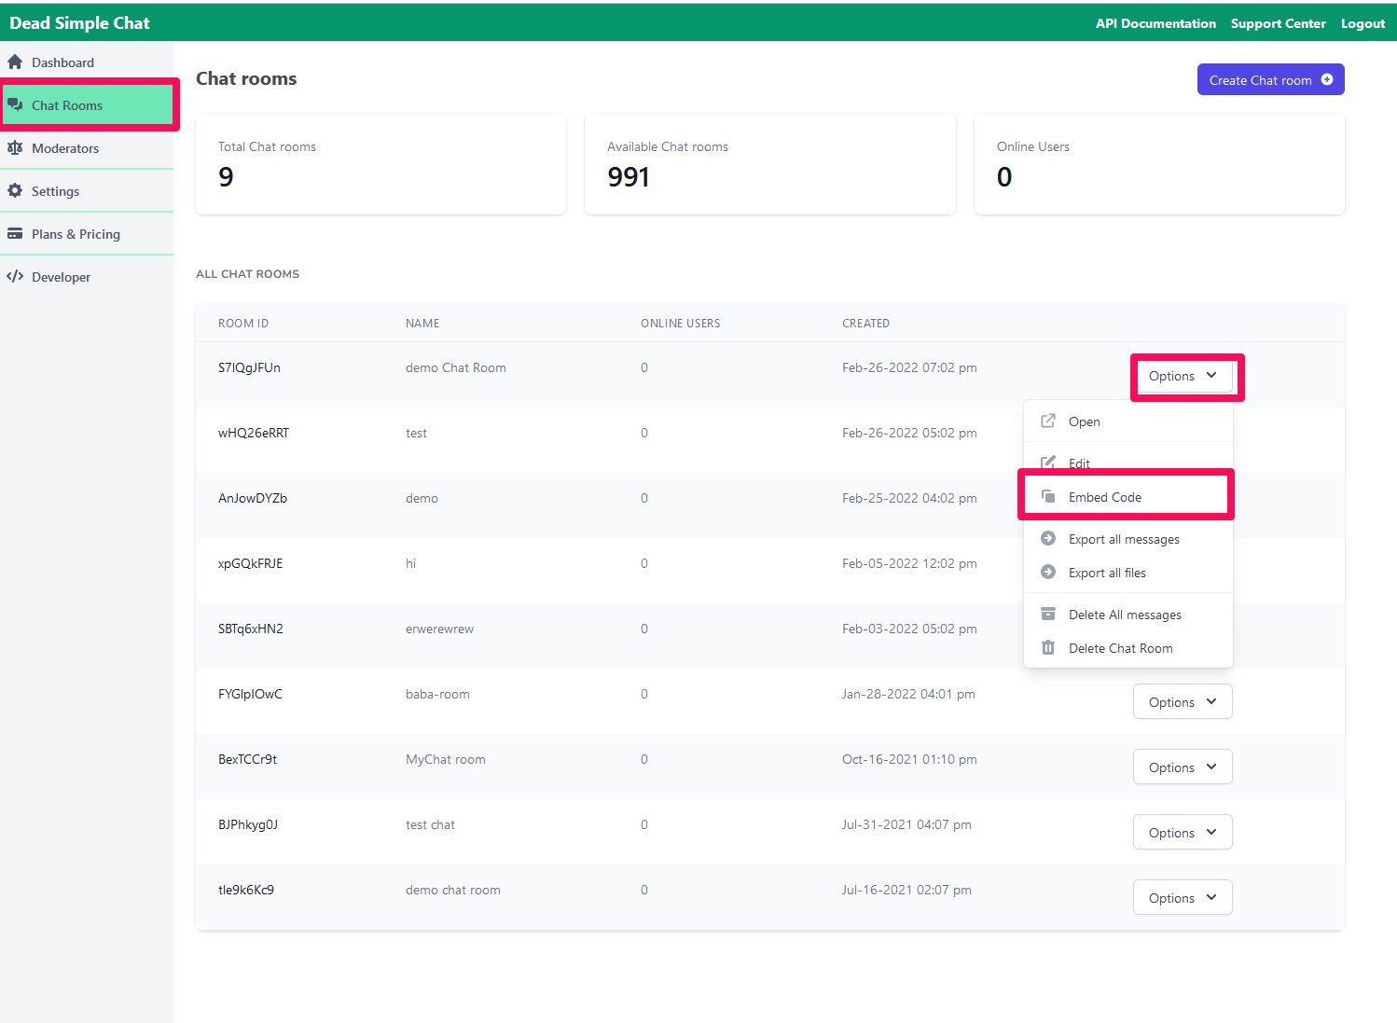Click room ID wHQ26eRRT
The width and height of the screenshot is (1397, 1023).
tap(254, 433)
